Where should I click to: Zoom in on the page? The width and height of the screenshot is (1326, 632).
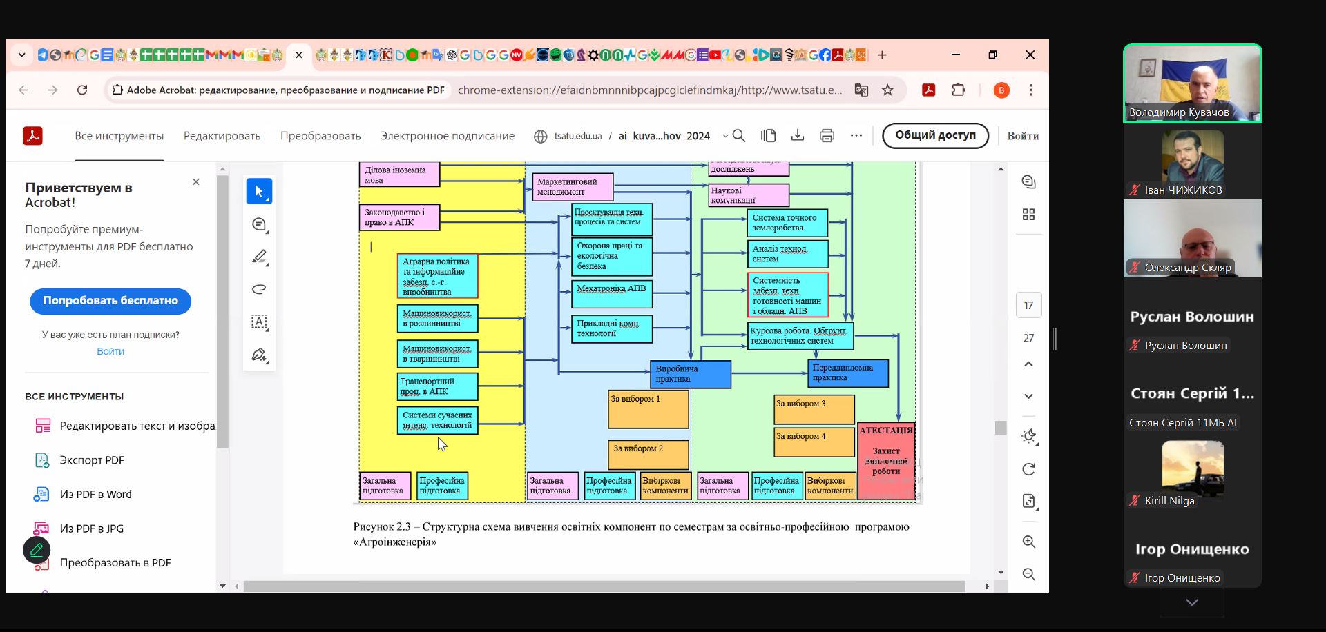point(1028,542)
